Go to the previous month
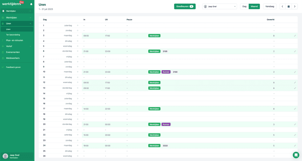This screenshot has width=302, height=161. (282, 6)
